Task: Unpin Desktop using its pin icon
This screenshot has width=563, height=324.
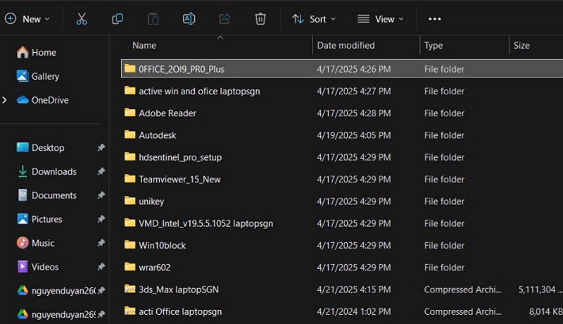Action: point(101,148)
